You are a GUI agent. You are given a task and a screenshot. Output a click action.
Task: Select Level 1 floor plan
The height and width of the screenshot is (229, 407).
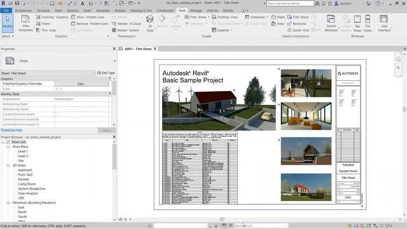pyautogui.click(x=23, y=151)
